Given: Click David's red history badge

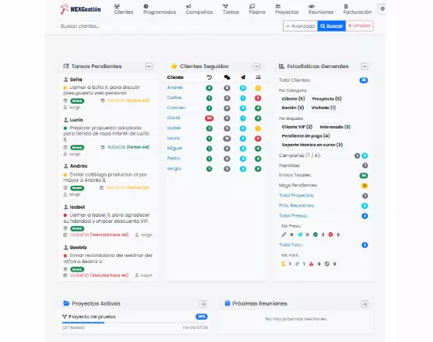Looking at the screenshot, I should point(209,118).
